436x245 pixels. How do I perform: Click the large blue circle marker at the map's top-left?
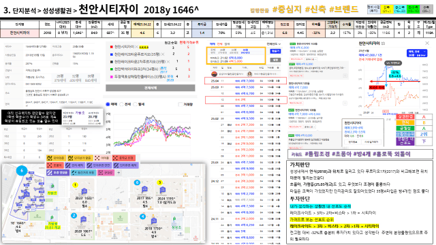coord(22,170)
